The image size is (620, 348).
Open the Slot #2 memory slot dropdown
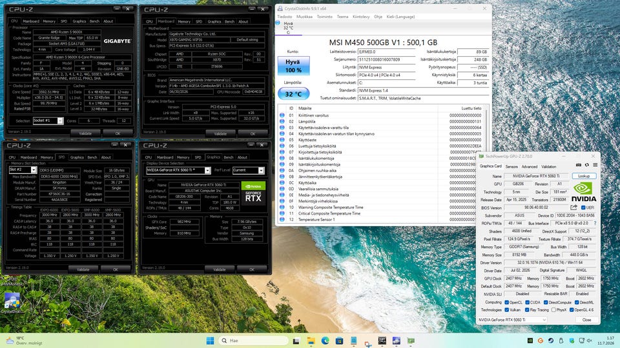[23, 169]
